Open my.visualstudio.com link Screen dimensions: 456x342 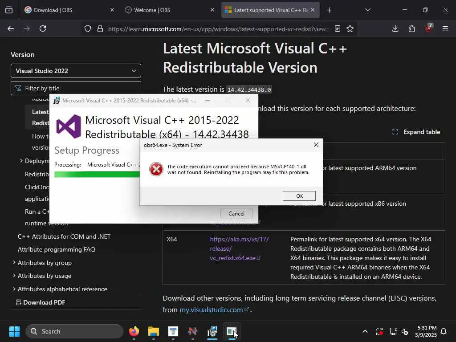click(x=214, y=310)
